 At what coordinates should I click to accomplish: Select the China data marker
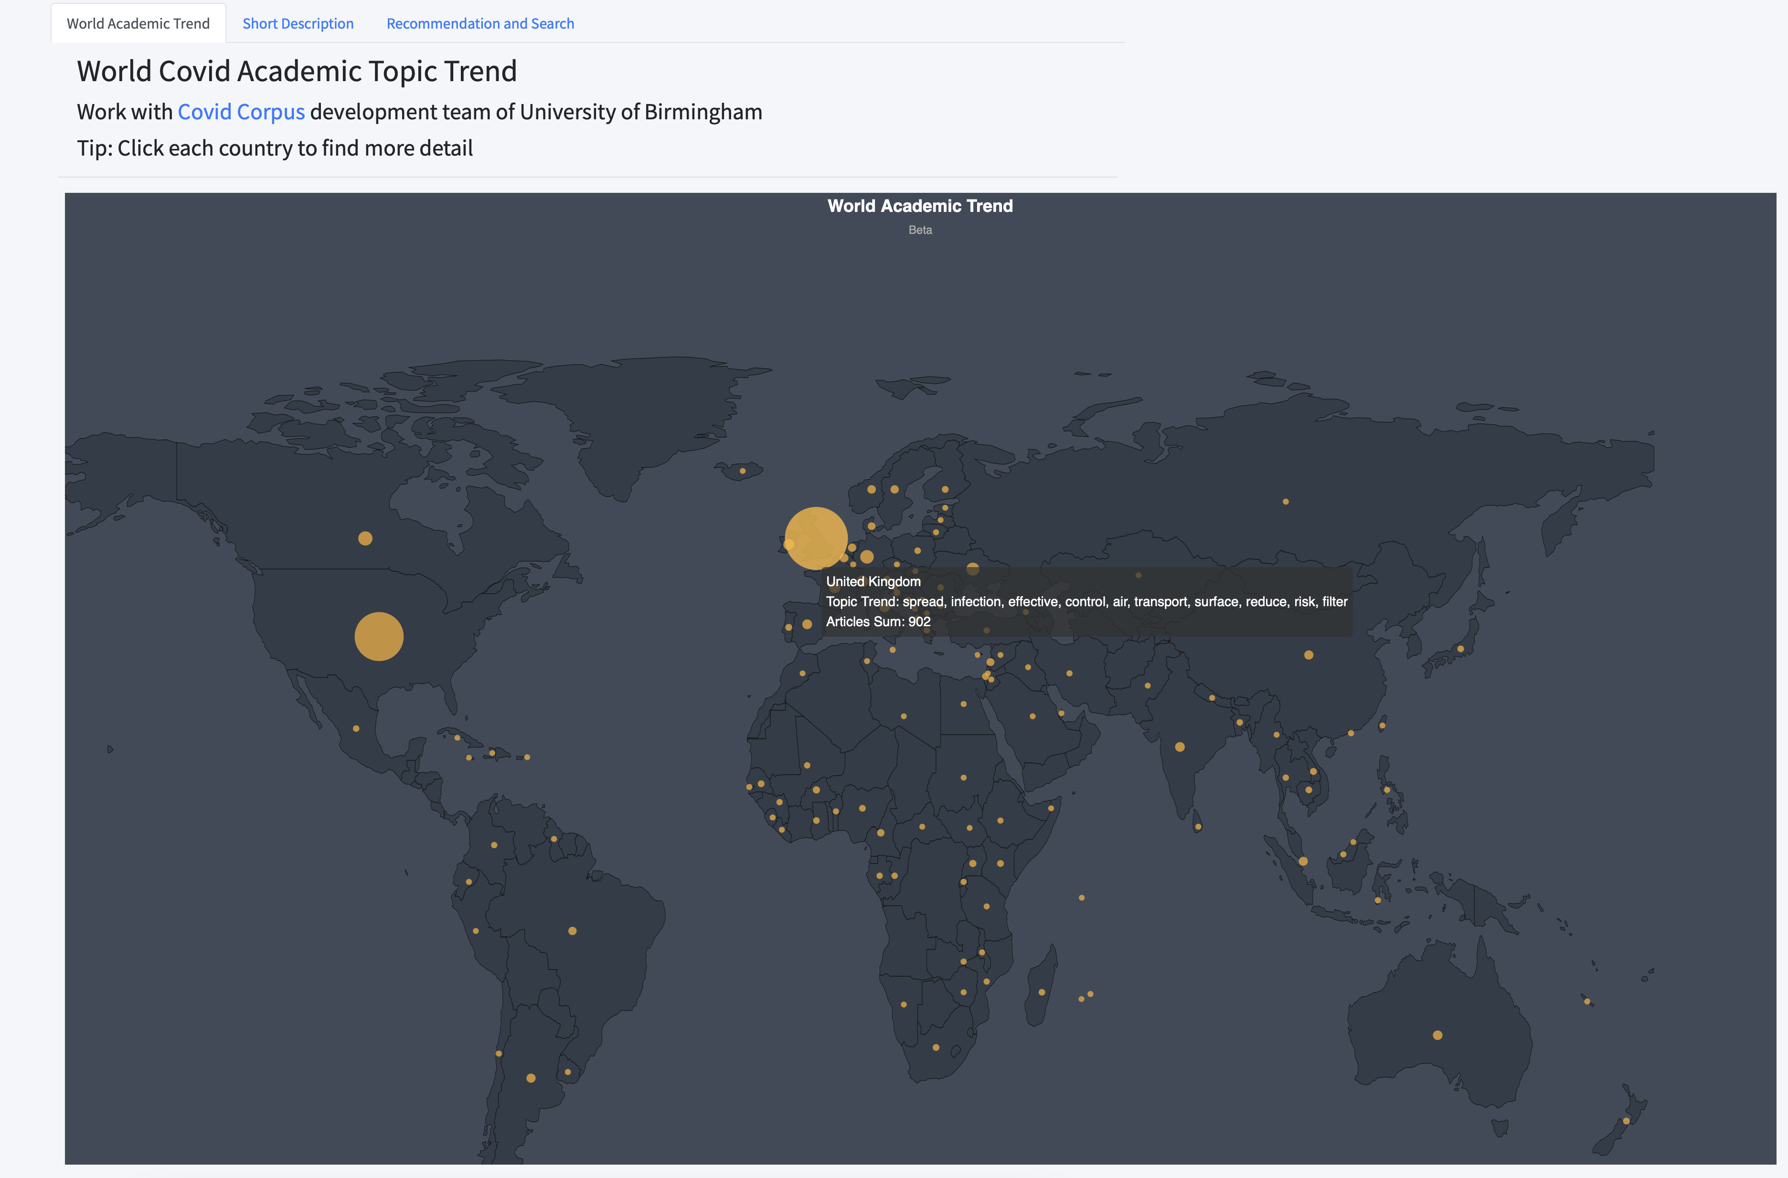1309,655
